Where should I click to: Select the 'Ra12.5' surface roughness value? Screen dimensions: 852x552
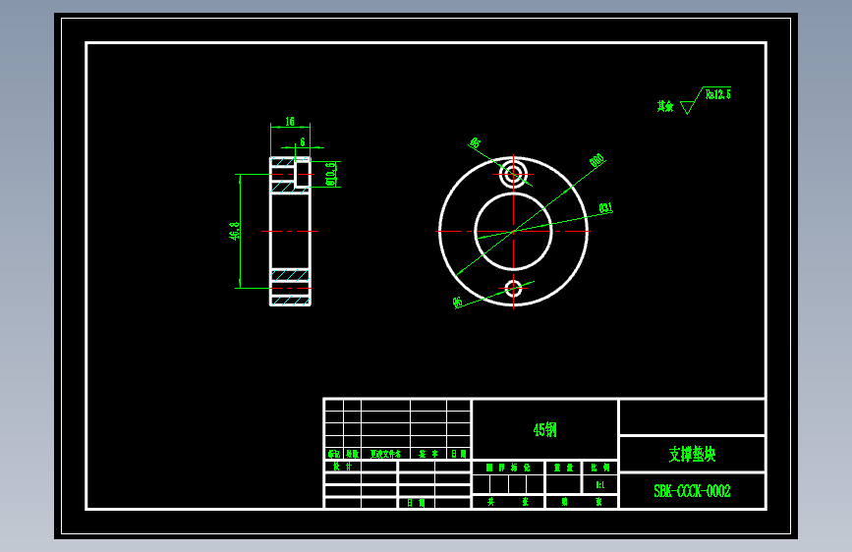[x=717, y=94]
